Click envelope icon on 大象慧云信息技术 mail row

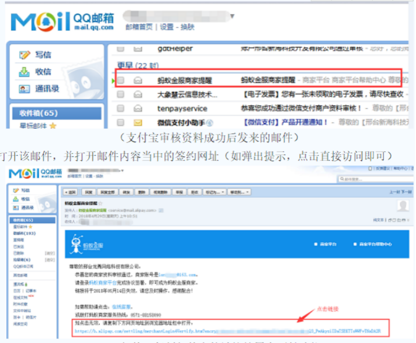[x=137, y=94]
